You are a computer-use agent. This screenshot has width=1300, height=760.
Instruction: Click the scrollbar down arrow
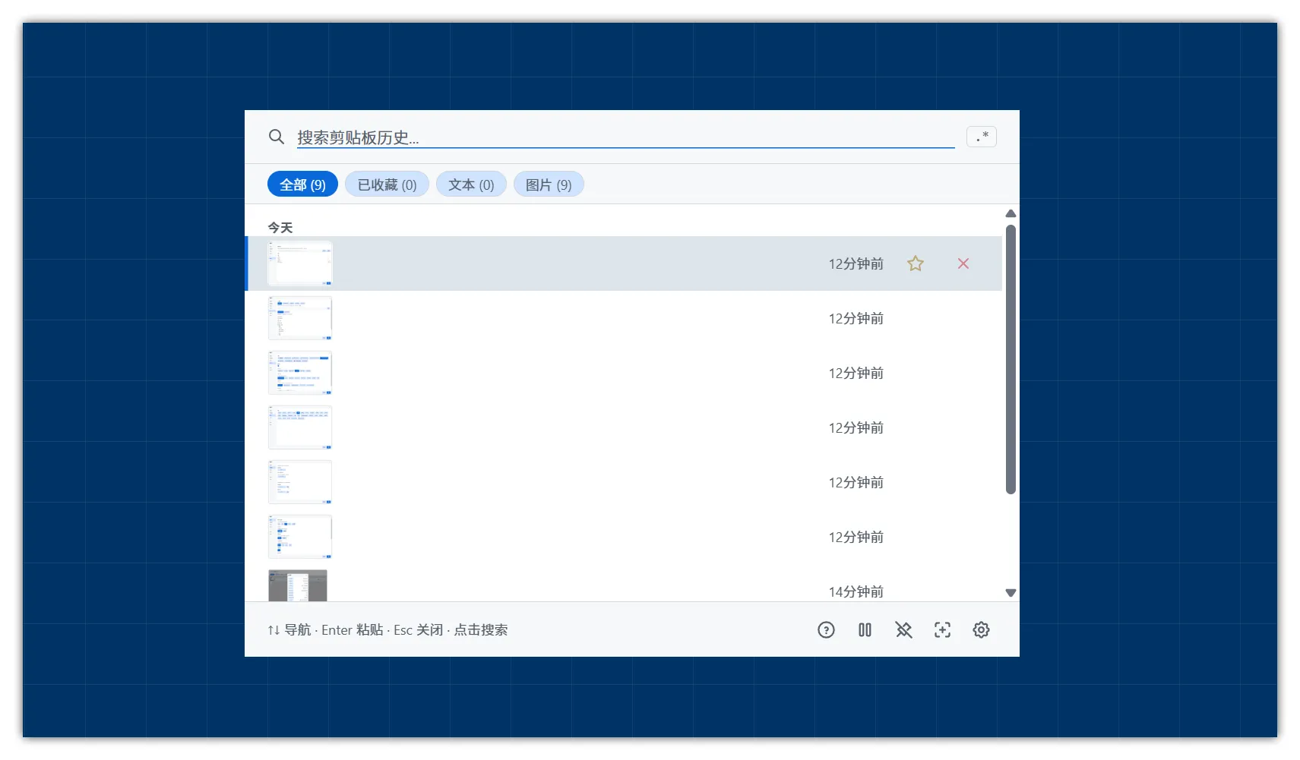pos(1011,593)
